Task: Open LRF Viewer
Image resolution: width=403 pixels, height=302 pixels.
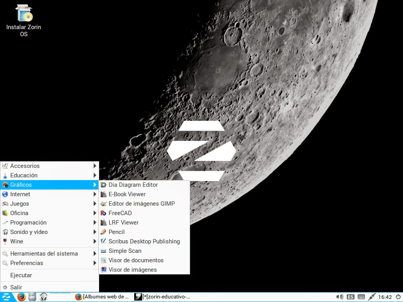Action: tap(124, 223)
